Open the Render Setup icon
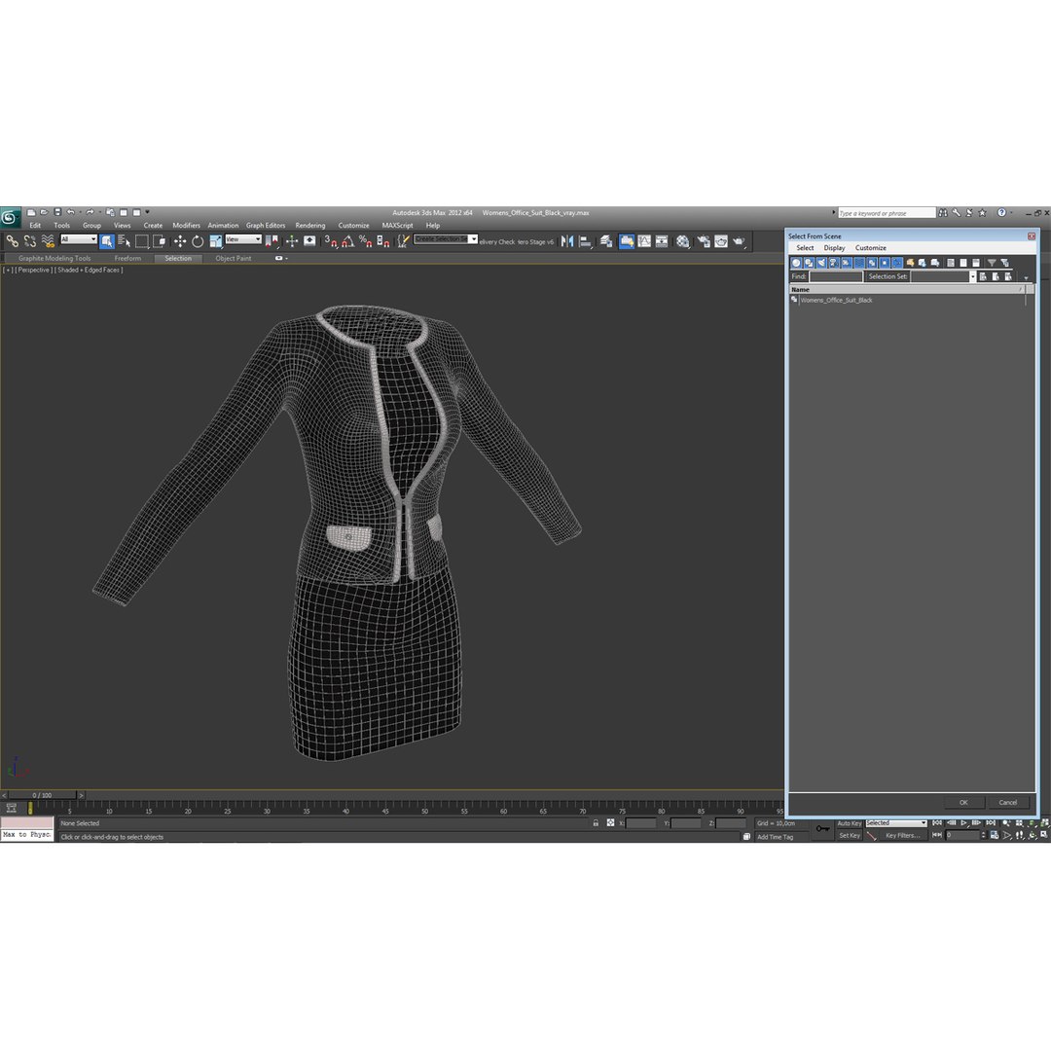This screenshot has width=1051, height=1051. click(704, 241)
